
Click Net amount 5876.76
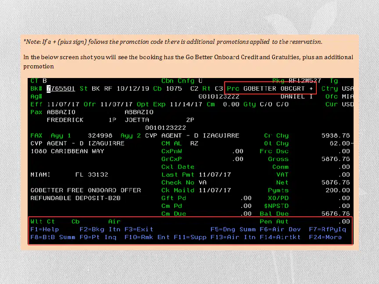tap(336, 182)
